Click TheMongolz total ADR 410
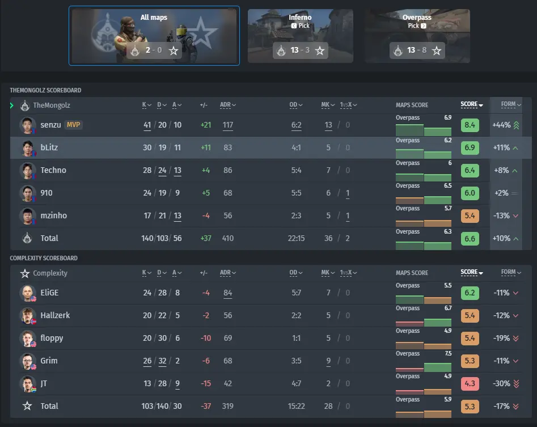 [x=228, y=238]
